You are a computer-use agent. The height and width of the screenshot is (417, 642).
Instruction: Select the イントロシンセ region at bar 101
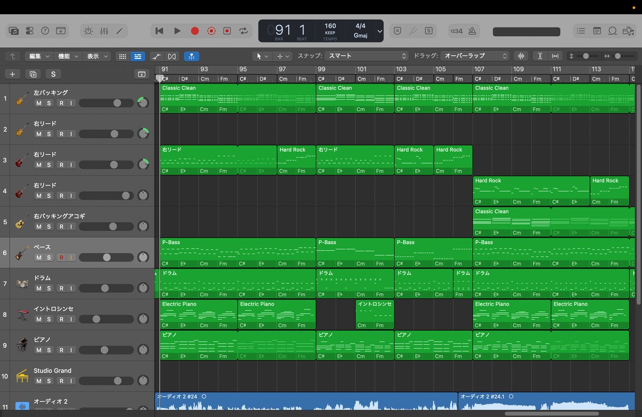click(375, 314)
